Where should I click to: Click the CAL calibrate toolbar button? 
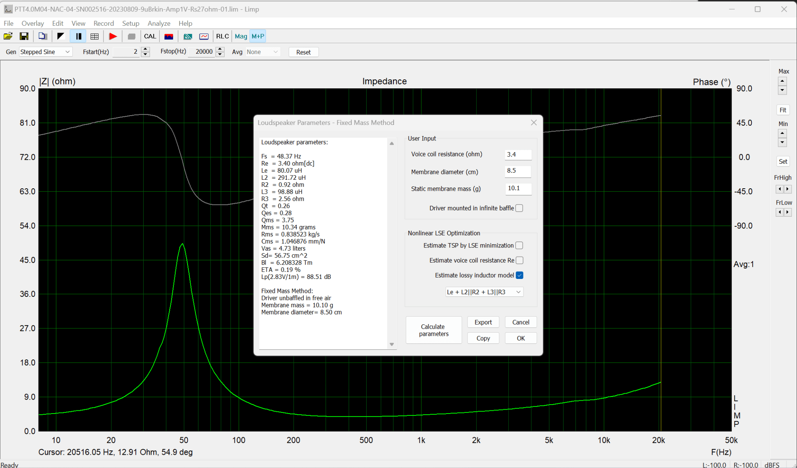point(150,36)
